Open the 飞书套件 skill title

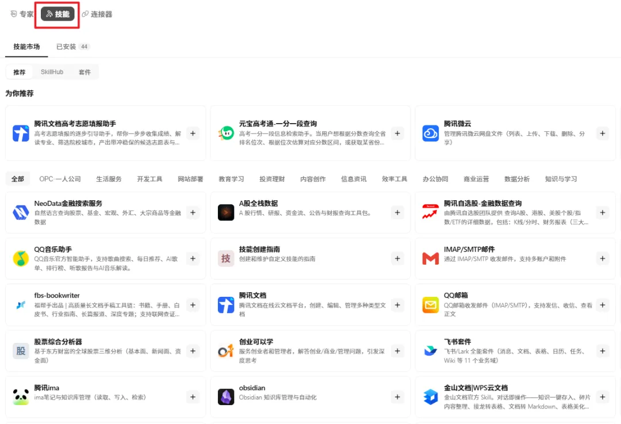tap(458, 342)
